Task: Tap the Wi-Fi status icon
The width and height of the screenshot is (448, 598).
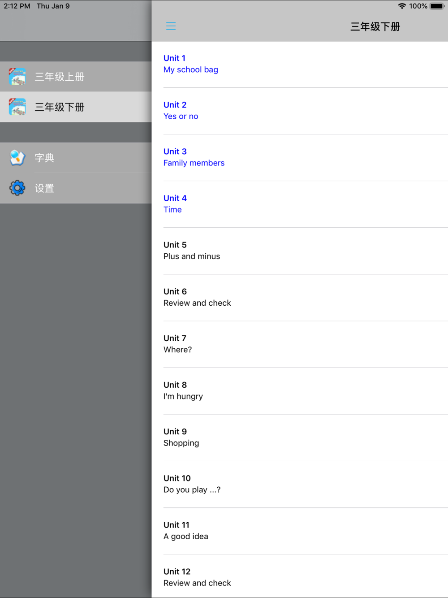Action: [402, 6]
